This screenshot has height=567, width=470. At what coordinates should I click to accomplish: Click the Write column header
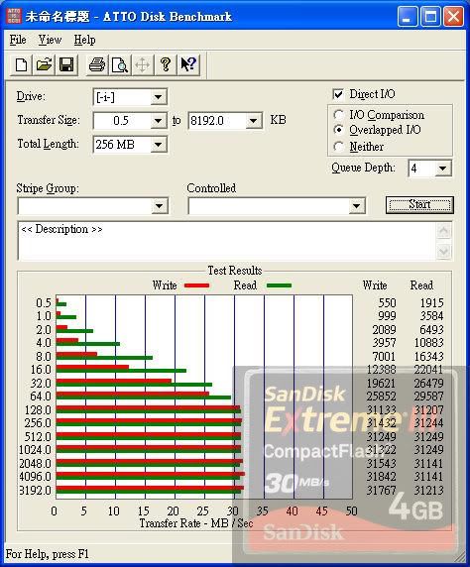pyautogui.click(x=375, y=285)
